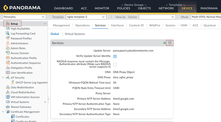Collapse Certificate Management tree node
The image size is (221, 122).
tap(3, 112)
